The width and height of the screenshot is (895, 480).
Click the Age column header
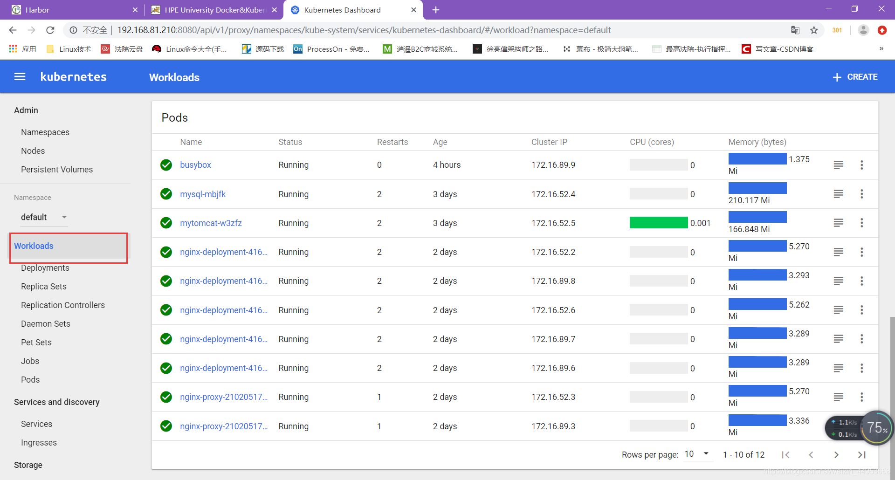pyautogui.click(x=440, y=142)
